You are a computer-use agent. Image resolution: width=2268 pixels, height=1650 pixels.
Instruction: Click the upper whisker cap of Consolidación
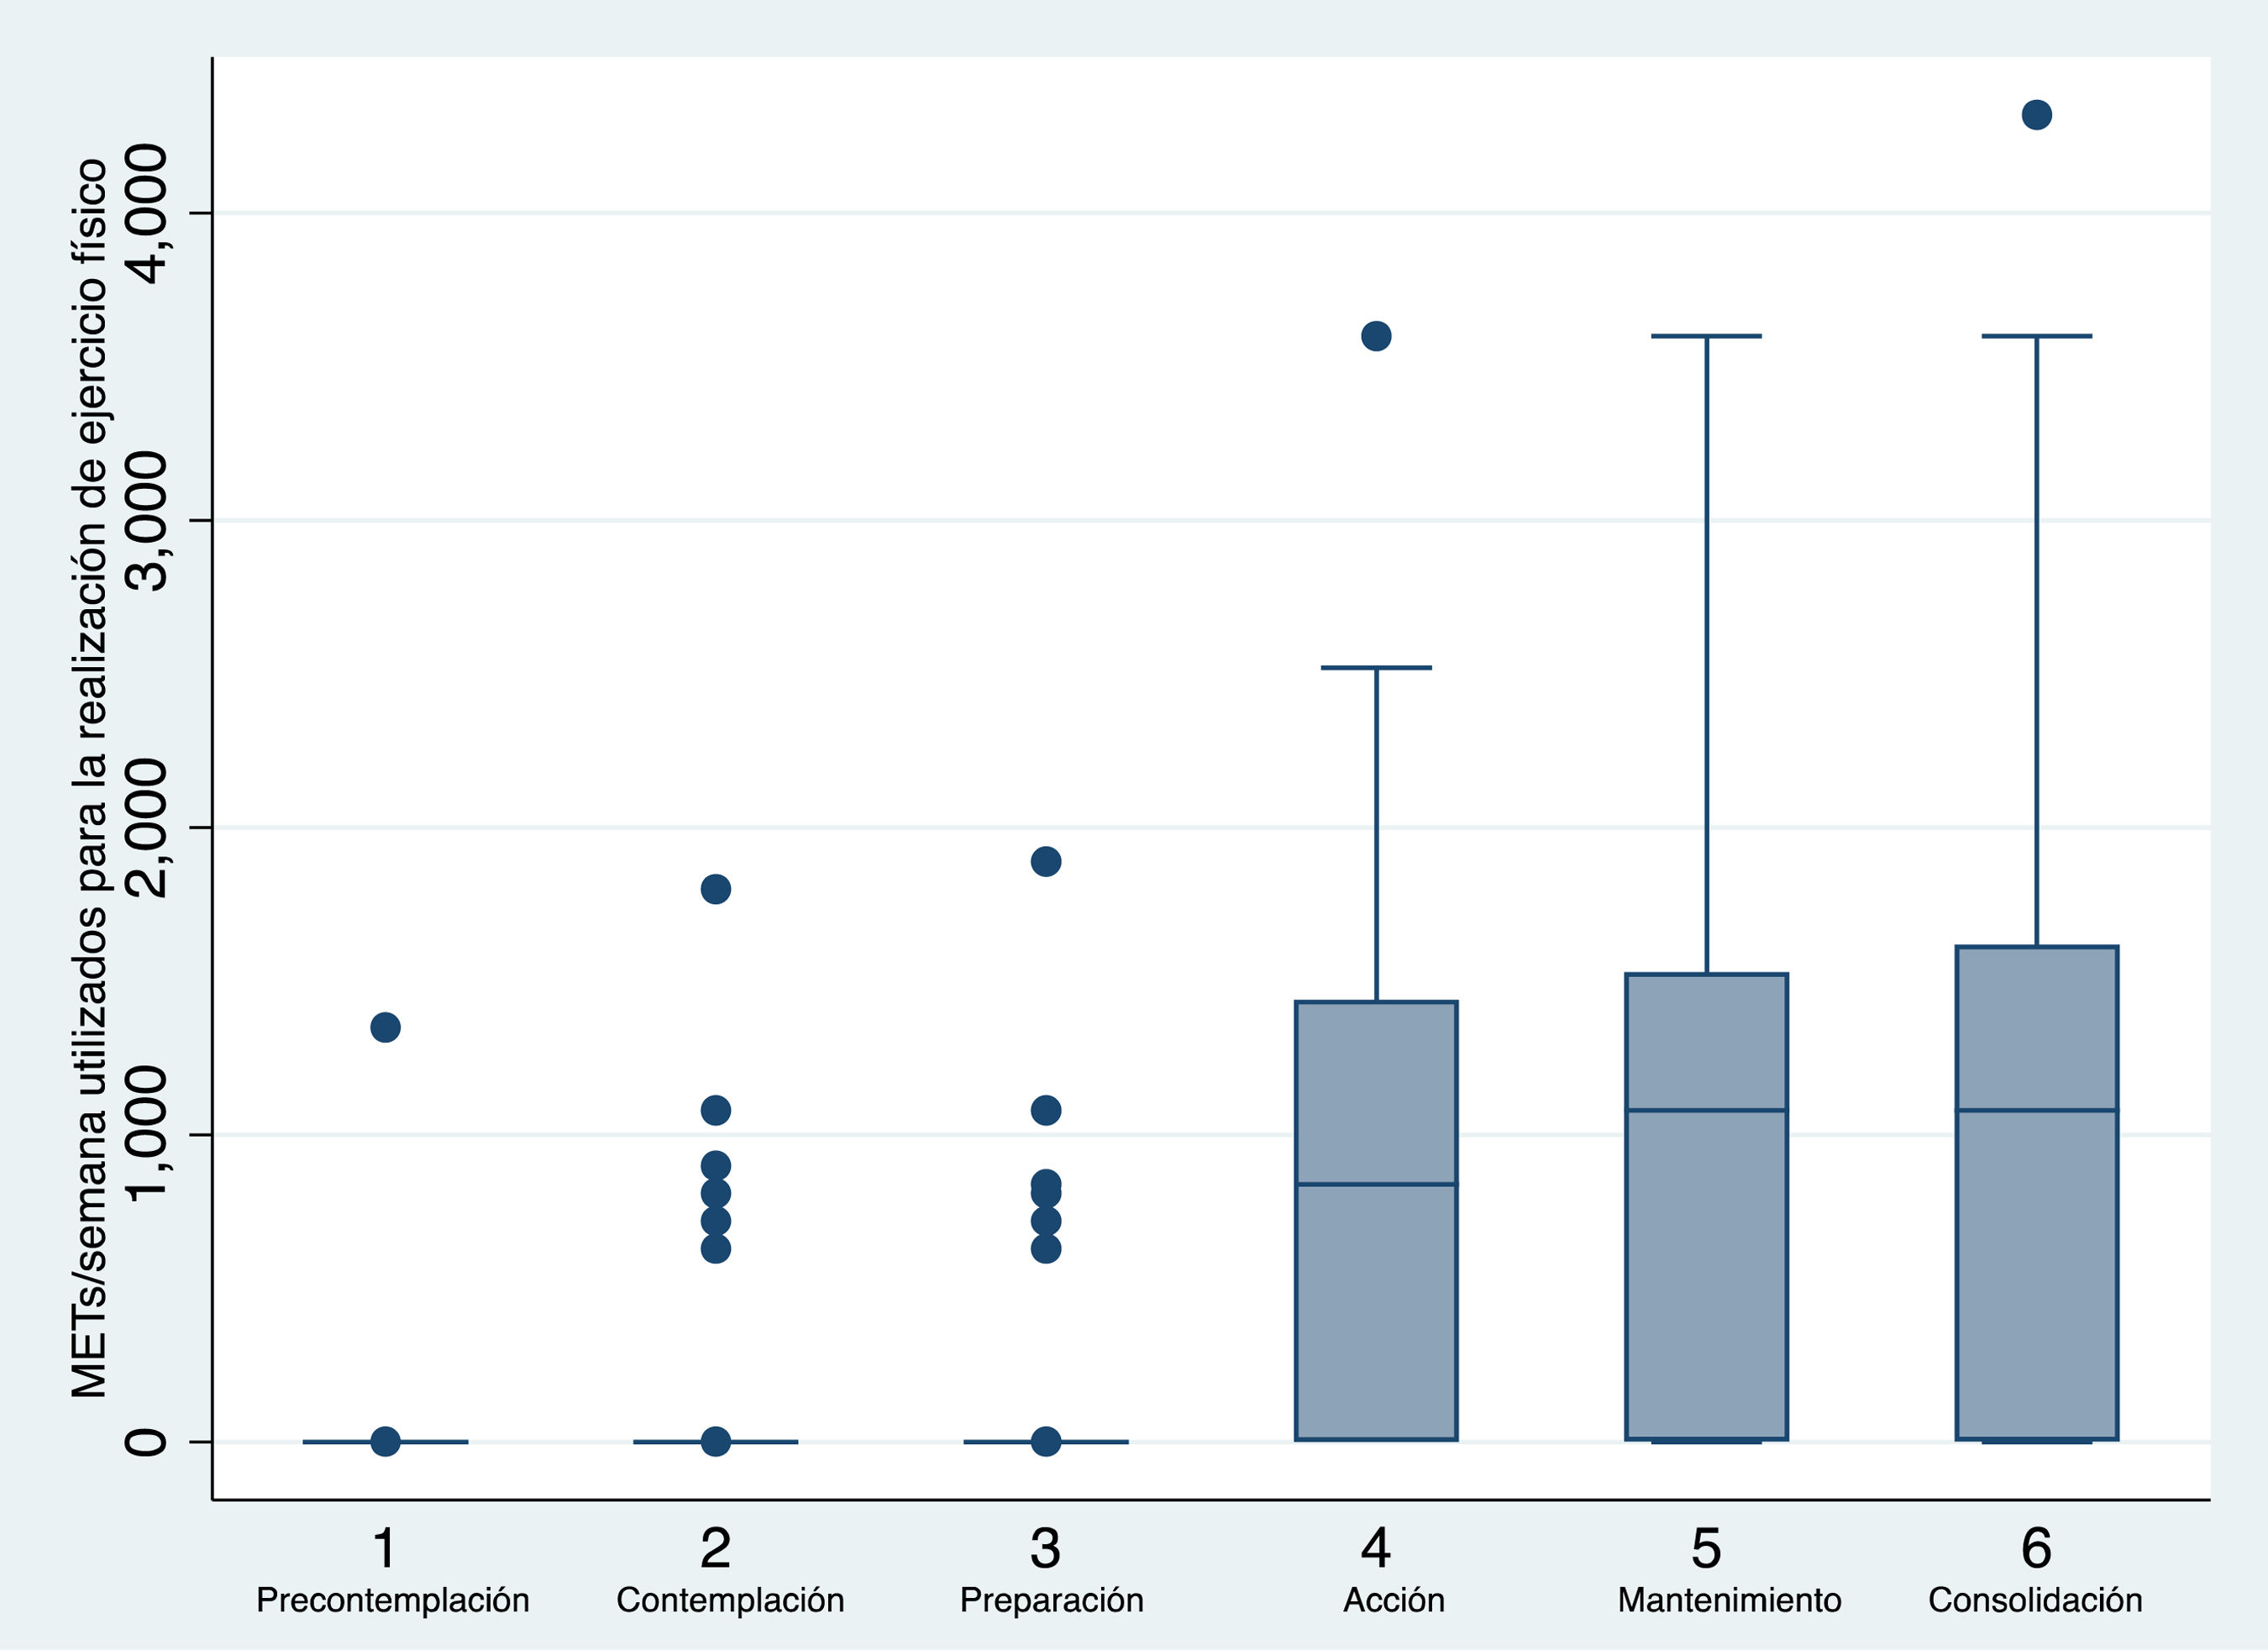(2036, 336)
